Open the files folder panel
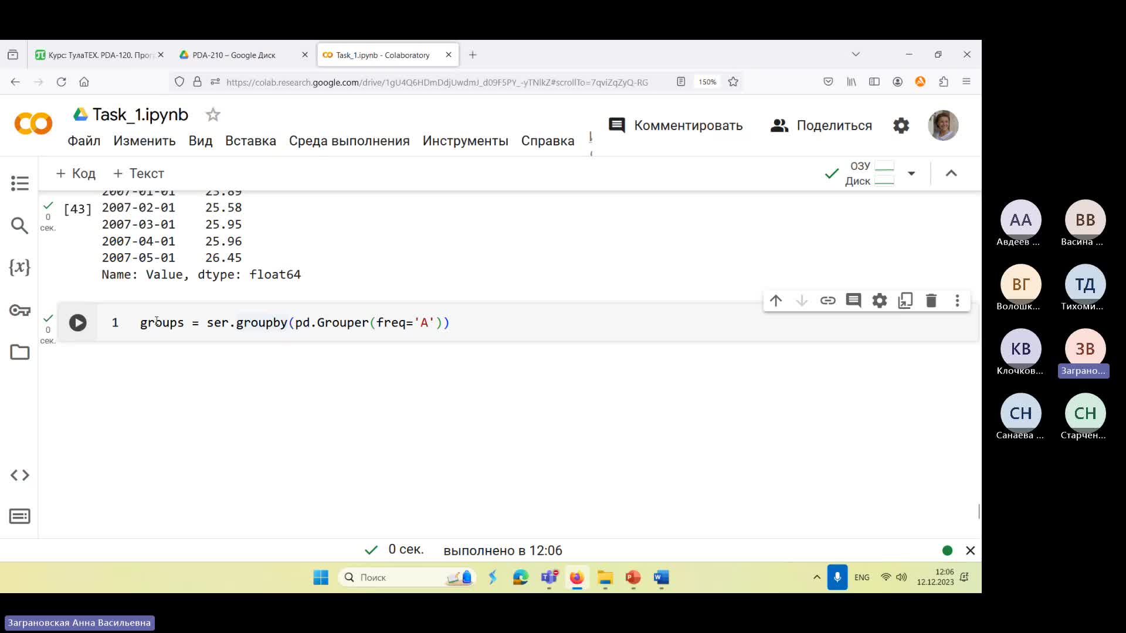The image size is (1126, 633). pyautogui.click(x=19, y=352)
